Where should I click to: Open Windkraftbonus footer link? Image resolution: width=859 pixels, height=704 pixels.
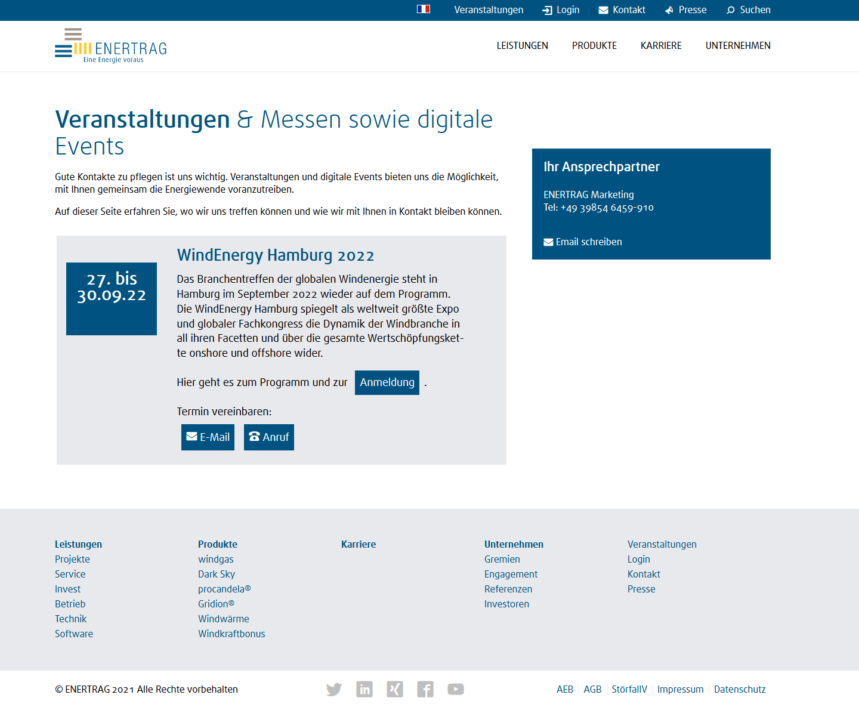point(231,634)
